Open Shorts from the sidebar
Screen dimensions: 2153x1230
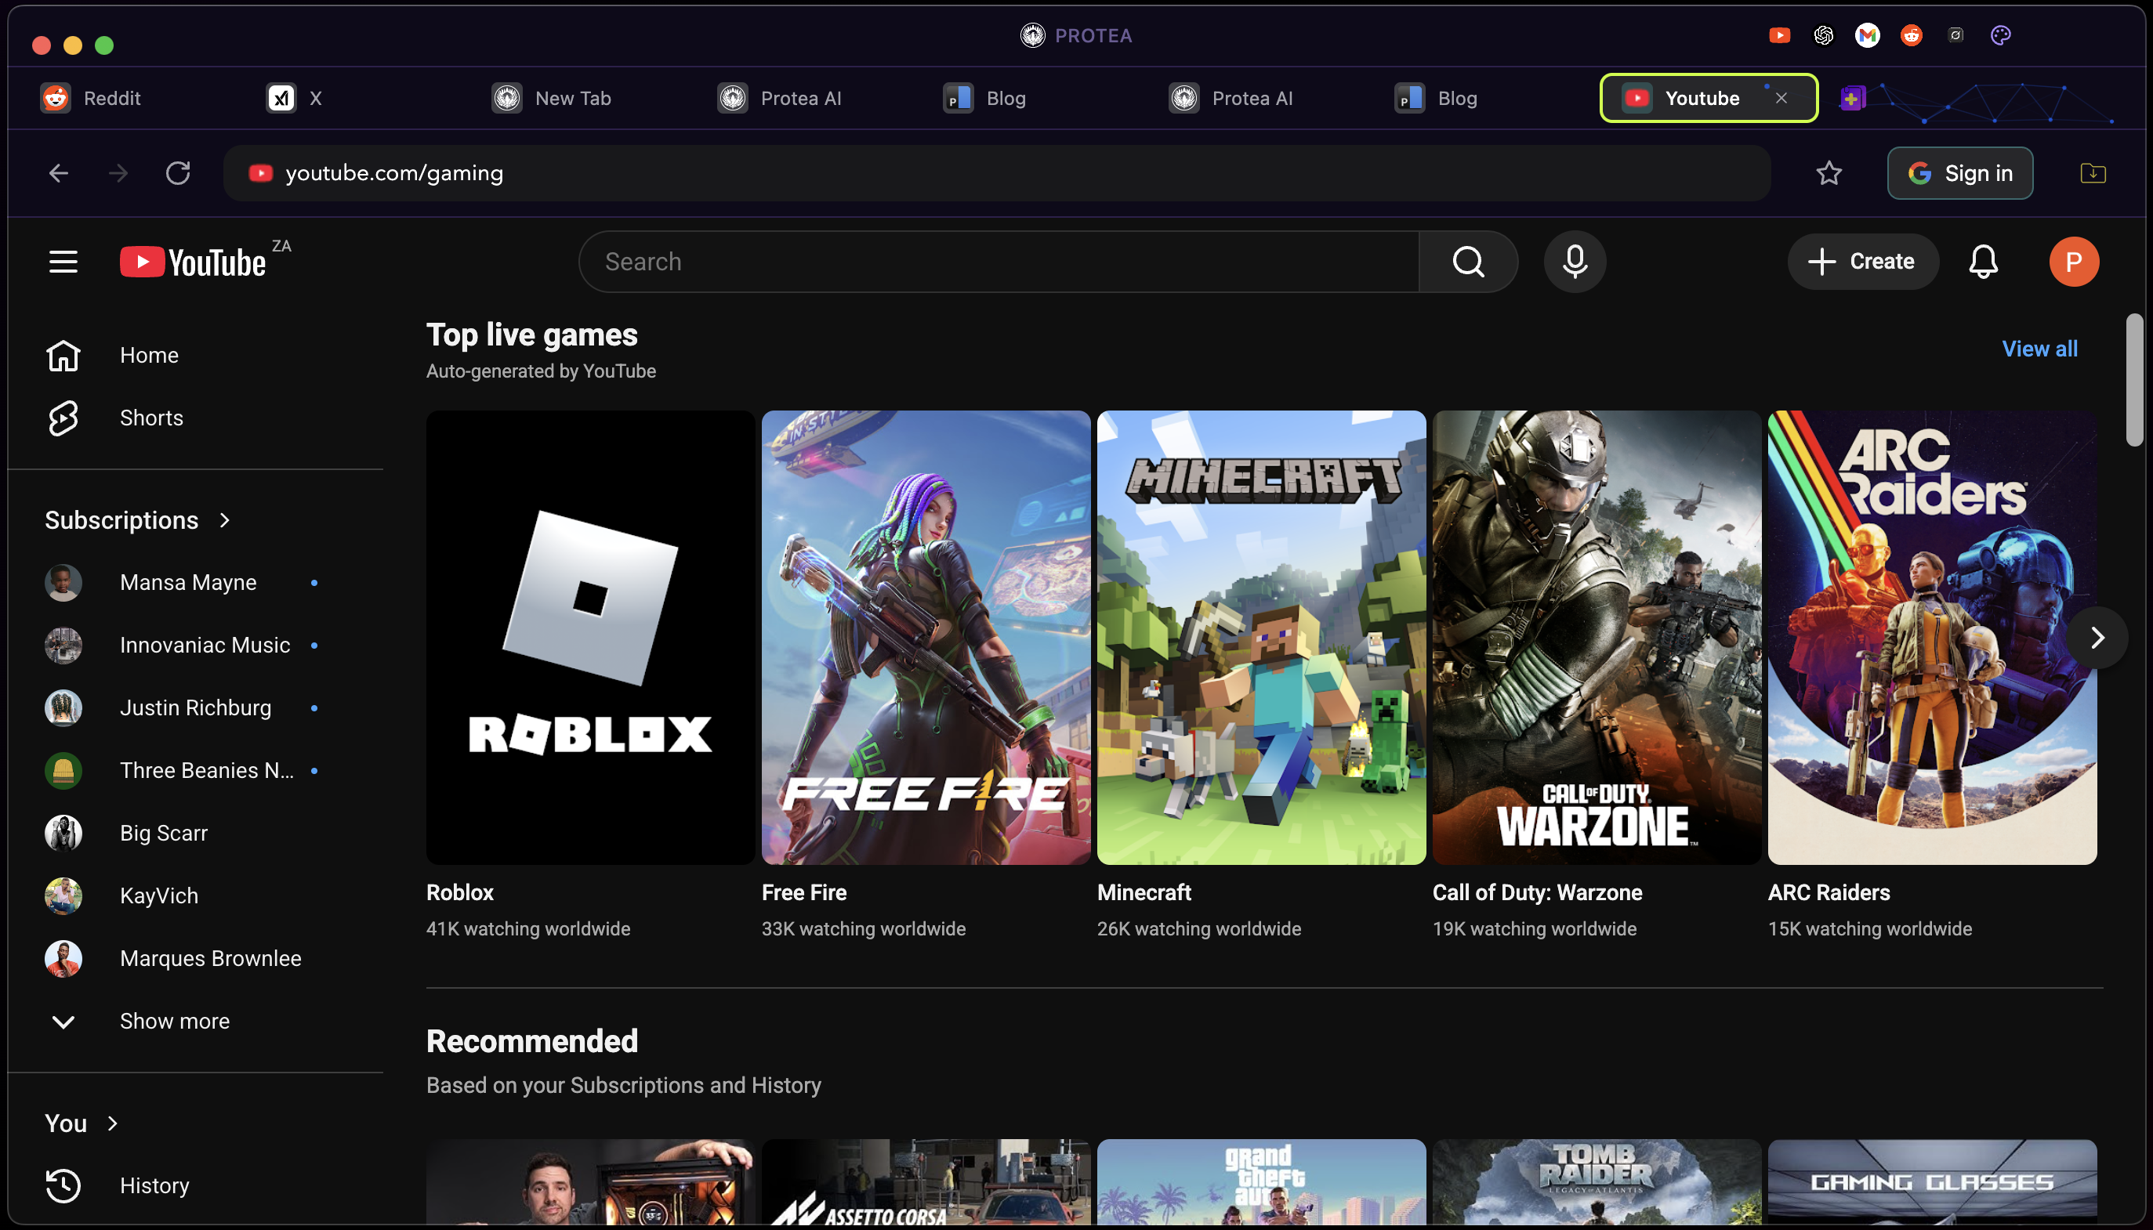pyautogui.click(x=151, y=418)
